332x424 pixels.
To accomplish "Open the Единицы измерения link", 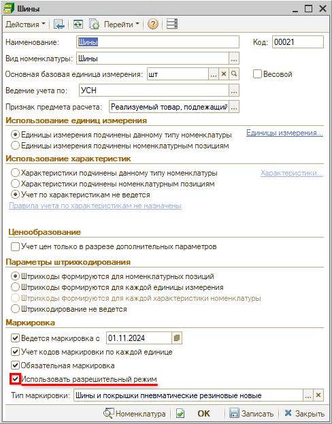I will [x=284, y=133].
